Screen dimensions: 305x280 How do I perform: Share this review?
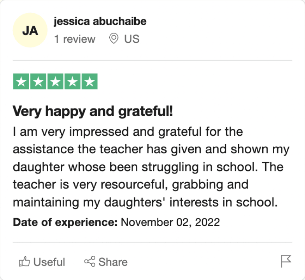(106, 262)
